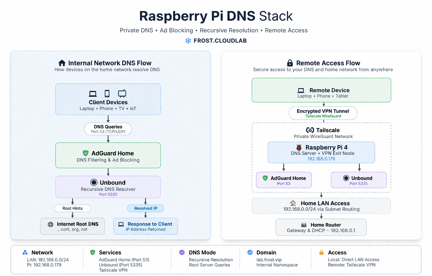This screenshot has height=276, width=432.
Task: Click the Unbound target icon in Internal flow
Action: tap(94, 182)
